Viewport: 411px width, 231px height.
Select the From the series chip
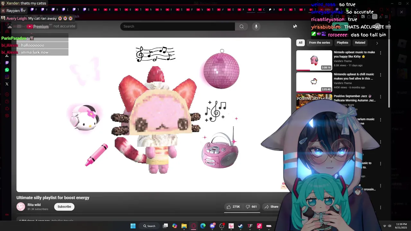coord(319,43)
